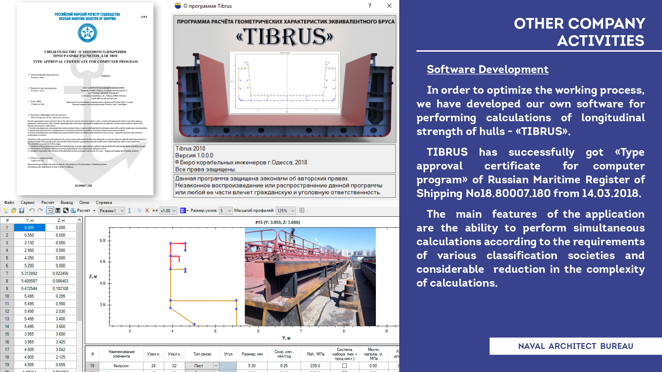Click the cell with value 5.312892

pyautogui.click(x=29, y=273)
